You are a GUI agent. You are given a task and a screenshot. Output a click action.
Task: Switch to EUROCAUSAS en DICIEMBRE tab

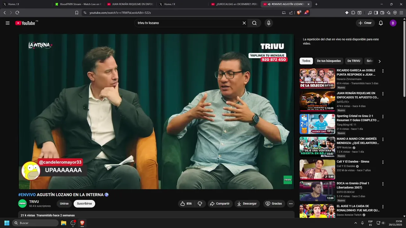click(234, 4)
